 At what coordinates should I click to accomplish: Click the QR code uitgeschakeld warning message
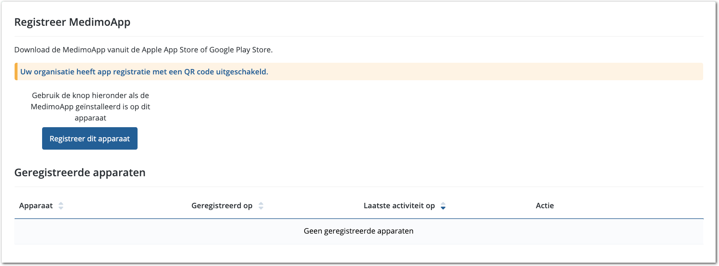tap(144, 71)
